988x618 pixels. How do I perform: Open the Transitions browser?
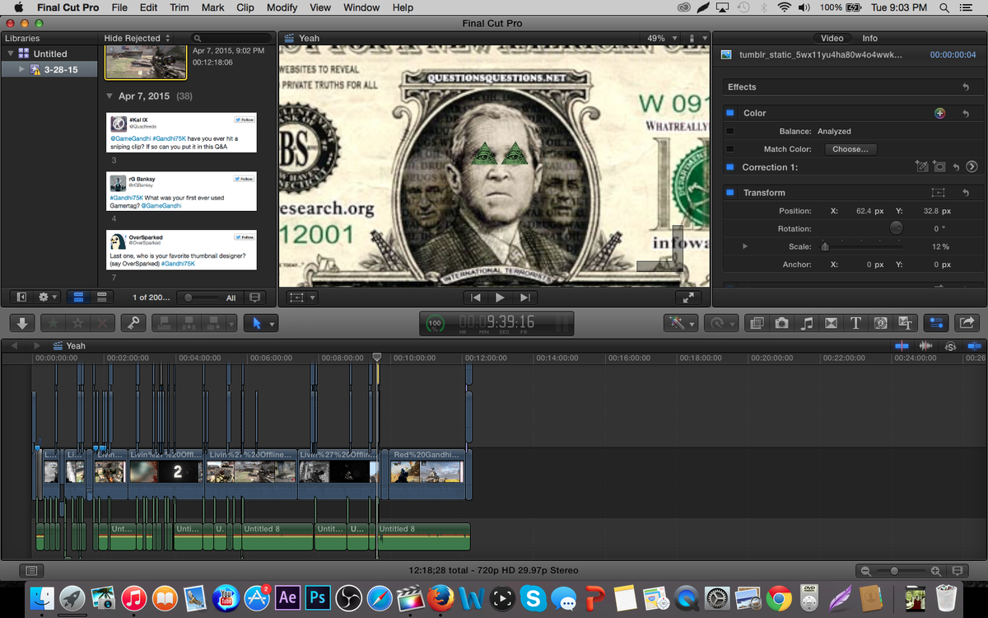pyautogui.click(x=831, y=323)
